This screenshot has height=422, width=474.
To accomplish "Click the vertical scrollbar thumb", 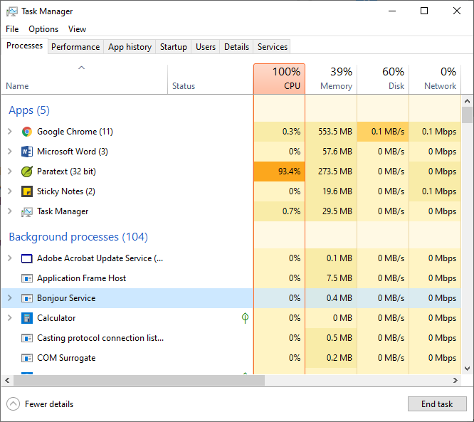I will (467, 115).
